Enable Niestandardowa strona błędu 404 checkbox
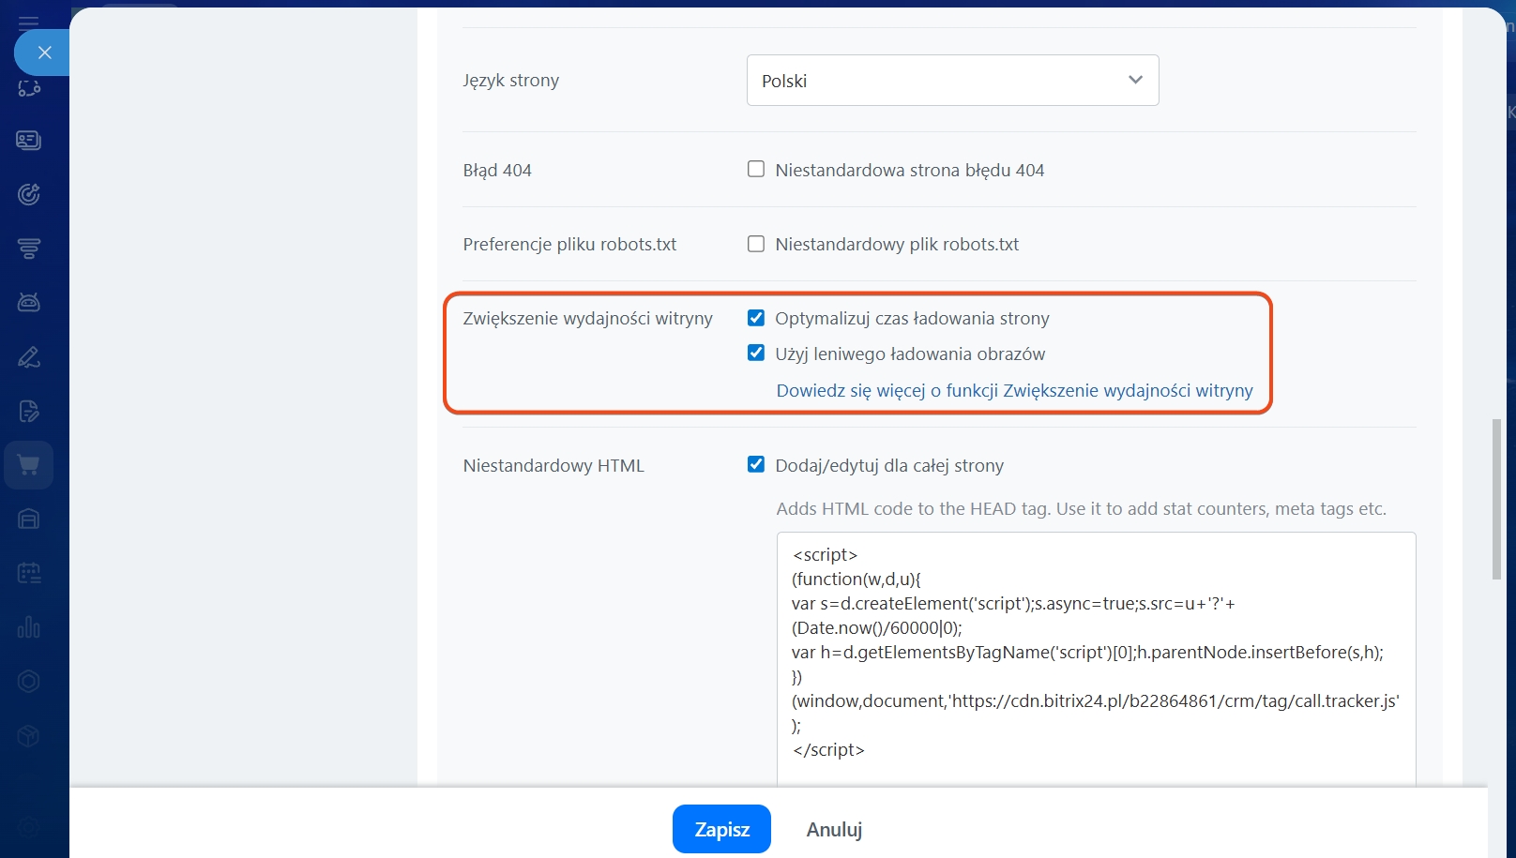The height and width of the screenshot is (858, 1516). point(756,170)
